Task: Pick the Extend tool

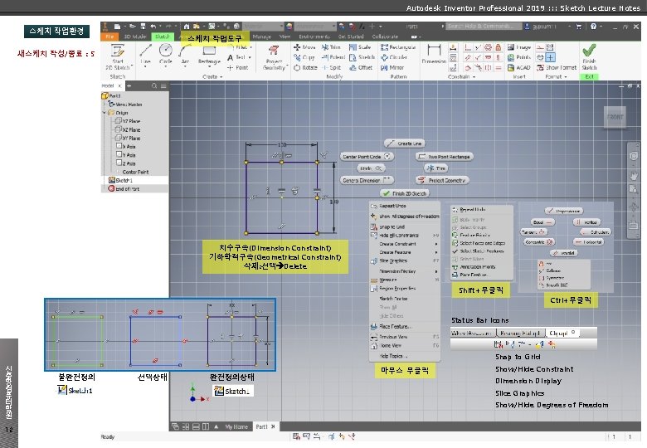Action: (x=333, y=57)
